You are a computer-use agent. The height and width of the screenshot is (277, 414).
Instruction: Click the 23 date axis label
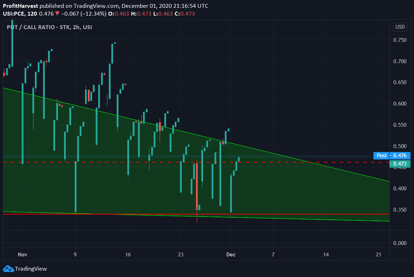point(181,255)
